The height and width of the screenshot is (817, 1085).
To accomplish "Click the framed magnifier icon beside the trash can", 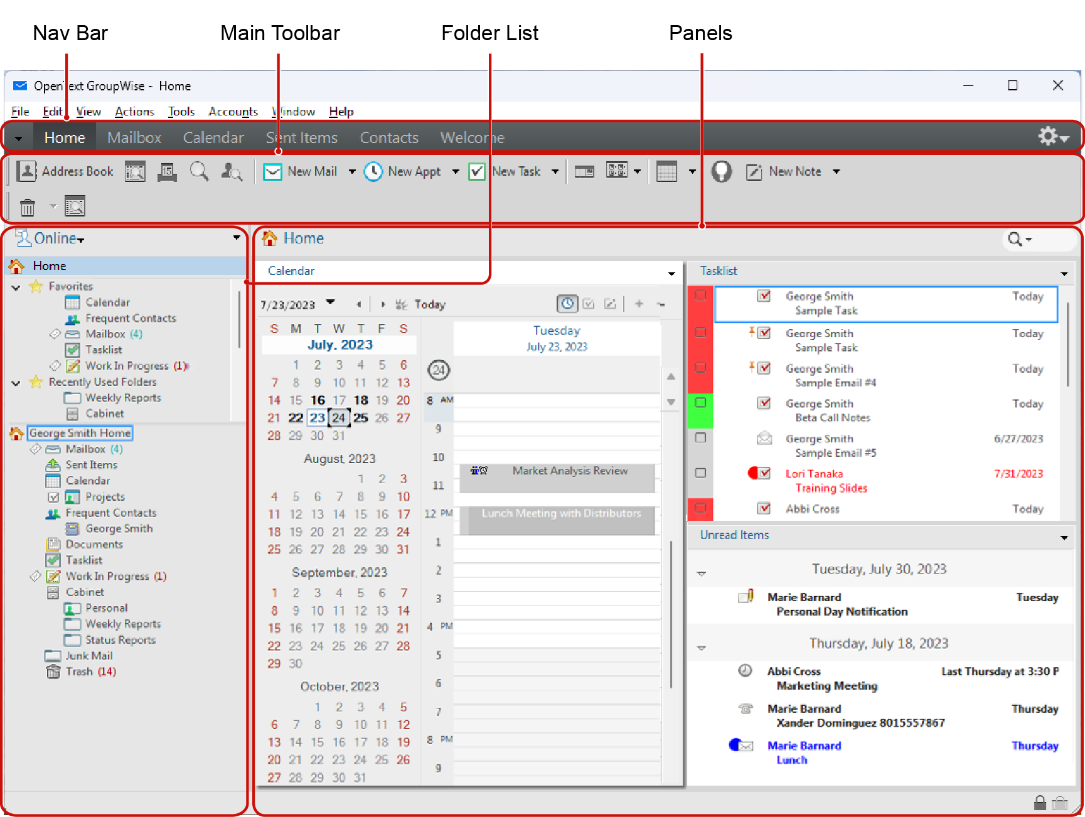I will pyautogui.click(x=75, y=206).
